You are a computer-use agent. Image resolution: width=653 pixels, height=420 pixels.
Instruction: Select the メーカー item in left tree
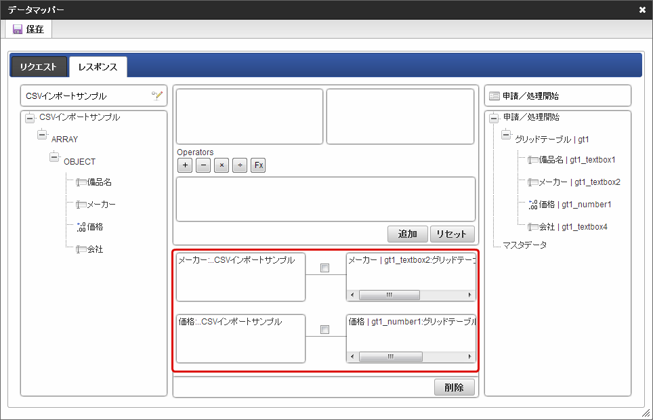click(102, 205)
